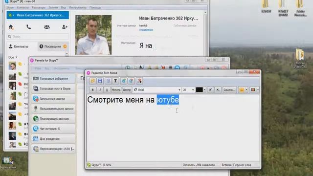Open the Инструменты menu in Skype
Image resolution: width=313 pixels, height=176 pixels.
(x=77, y=7)
